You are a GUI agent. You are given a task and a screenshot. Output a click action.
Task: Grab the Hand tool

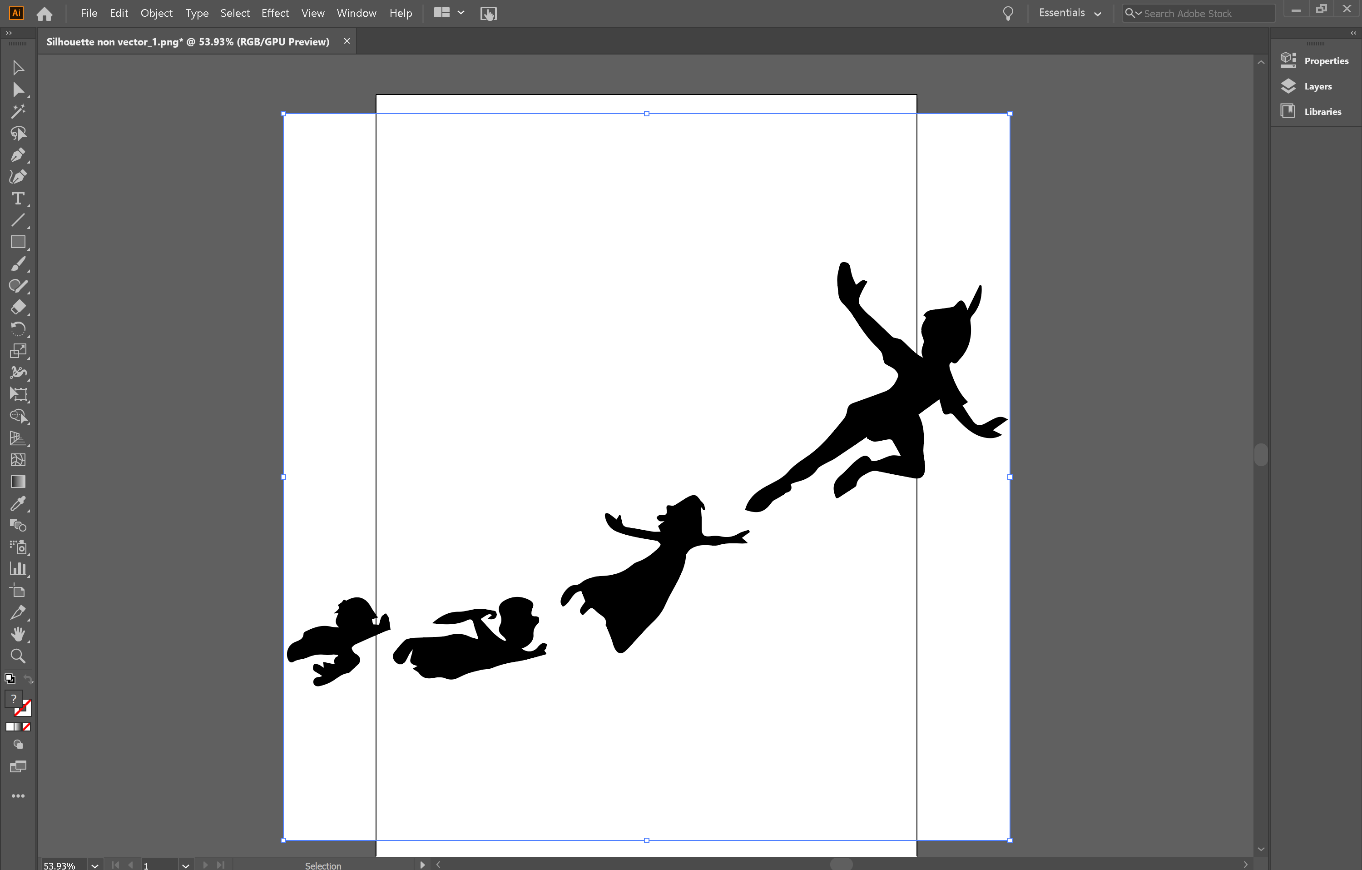[x=18, y=634]
